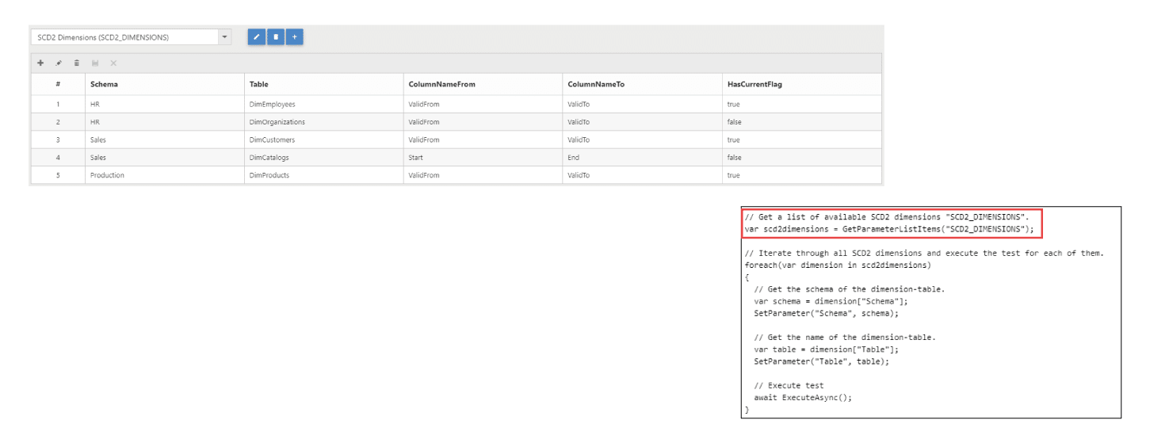Click HasCurrentFlag false in DimOrganizations row
Image resolution: width=1150 pixels, height=443 pixels.
[x=801, y=122]
